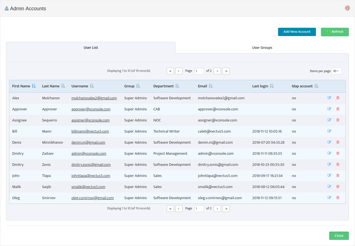This screenshot has width=355, height=246.
Task: Click the Add New Account button
Action: (297, 32)
